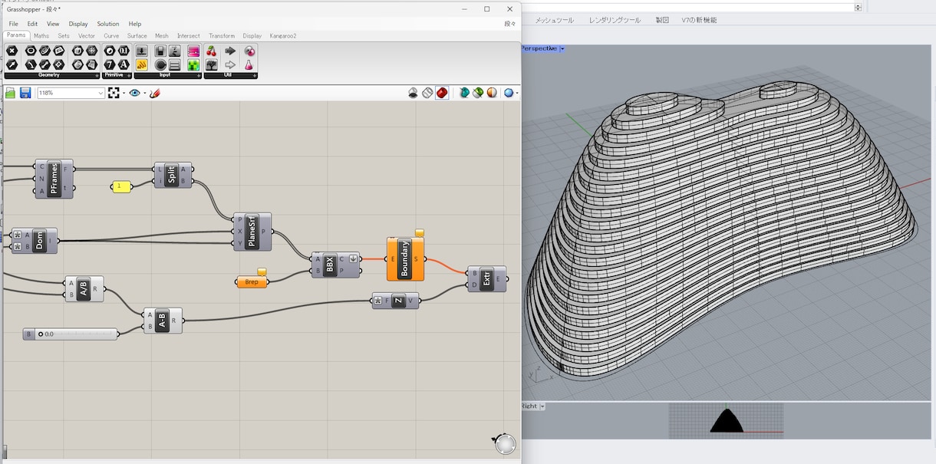Save the document with the floppy disk icon

[25, 93]
